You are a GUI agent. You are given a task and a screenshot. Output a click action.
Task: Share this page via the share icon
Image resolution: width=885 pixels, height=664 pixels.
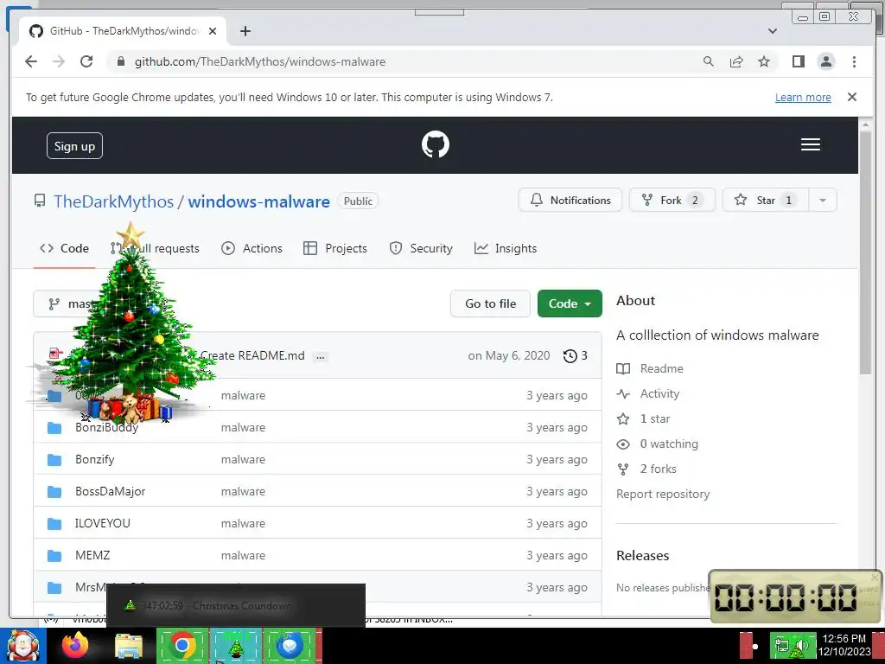[736, 61]
